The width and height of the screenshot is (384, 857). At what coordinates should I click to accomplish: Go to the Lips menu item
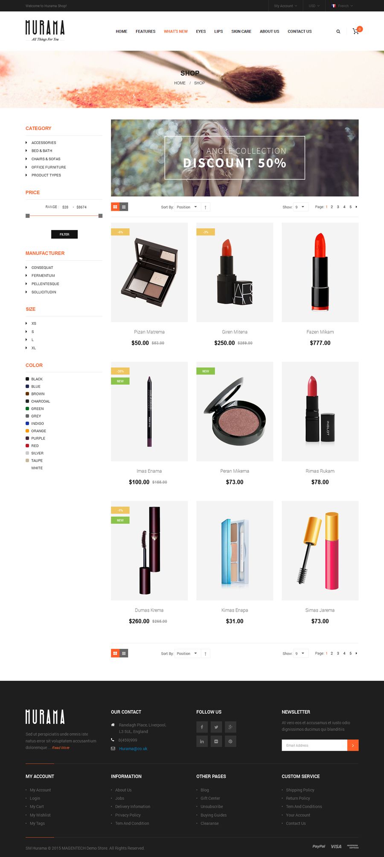tap(218, 32)
